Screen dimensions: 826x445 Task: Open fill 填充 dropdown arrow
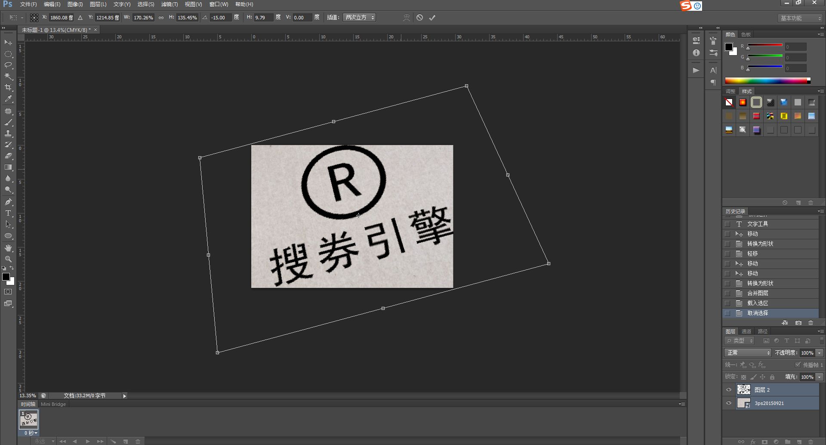pyautogui.click(x=820, y=377)
